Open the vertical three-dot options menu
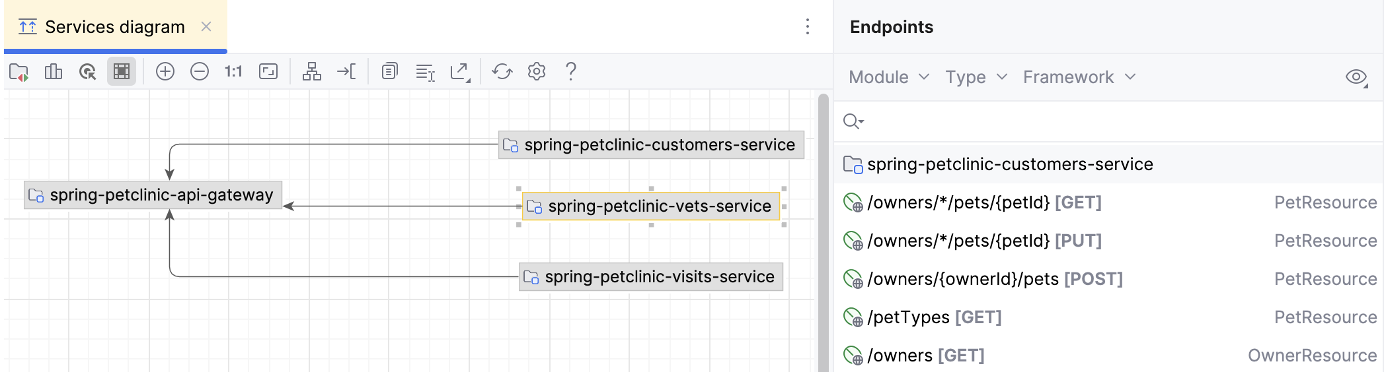This screenshot has height=372, width=1384. 808,27
